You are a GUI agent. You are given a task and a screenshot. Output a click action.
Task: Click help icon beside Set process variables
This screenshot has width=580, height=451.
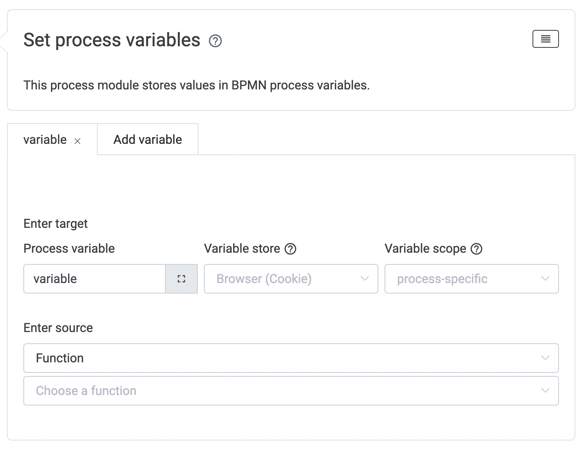coord(215,41)
